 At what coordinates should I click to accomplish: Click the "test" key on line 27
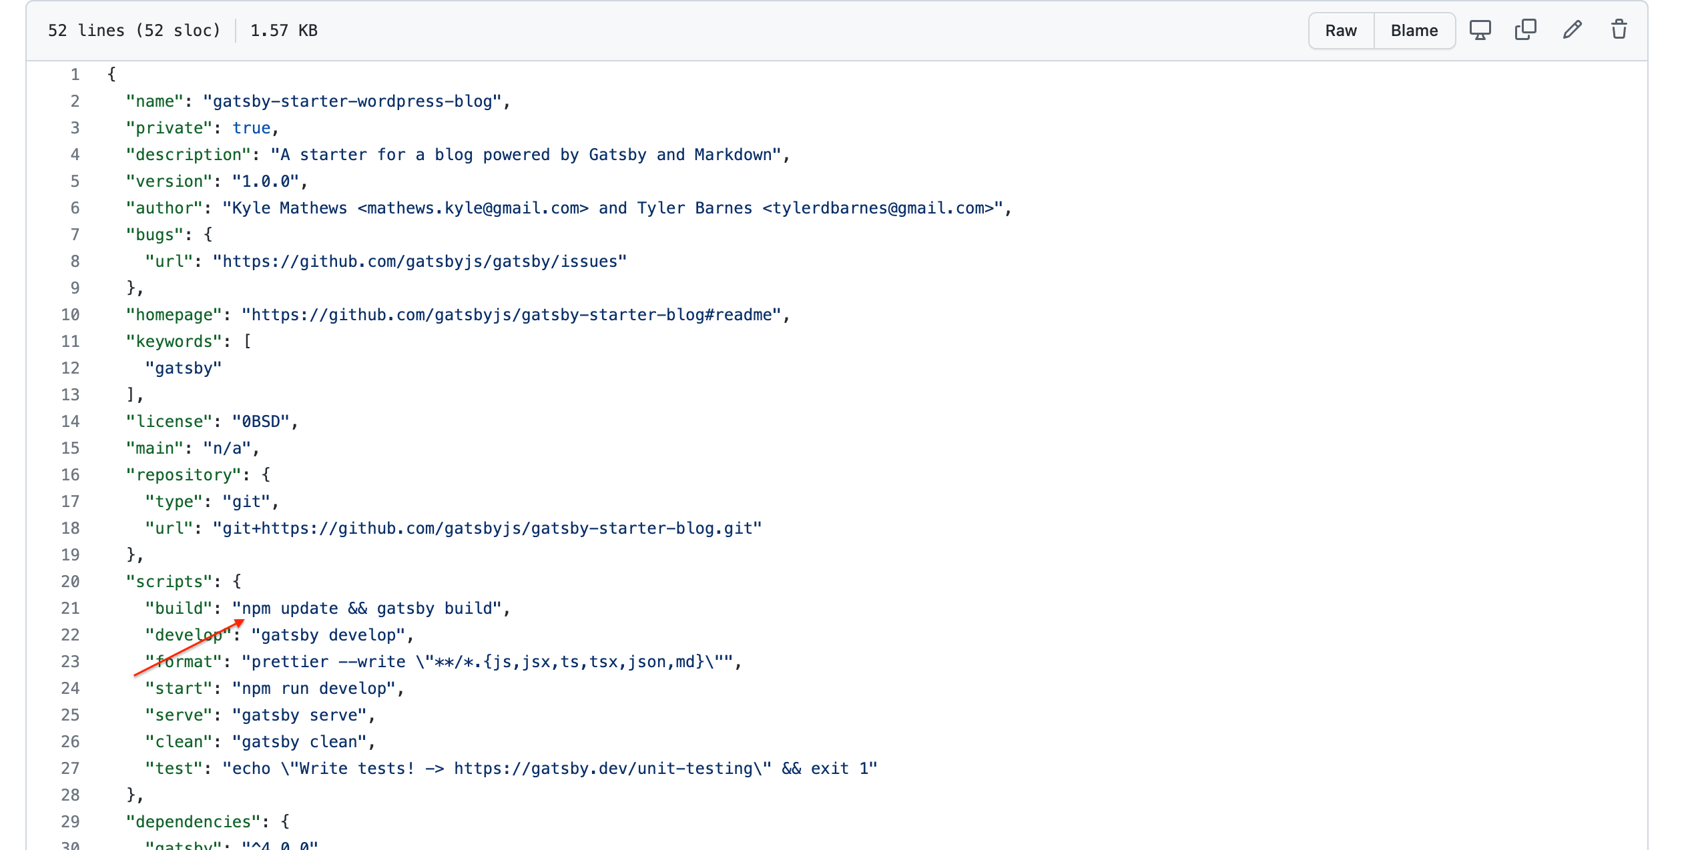[x=174, y=769]
